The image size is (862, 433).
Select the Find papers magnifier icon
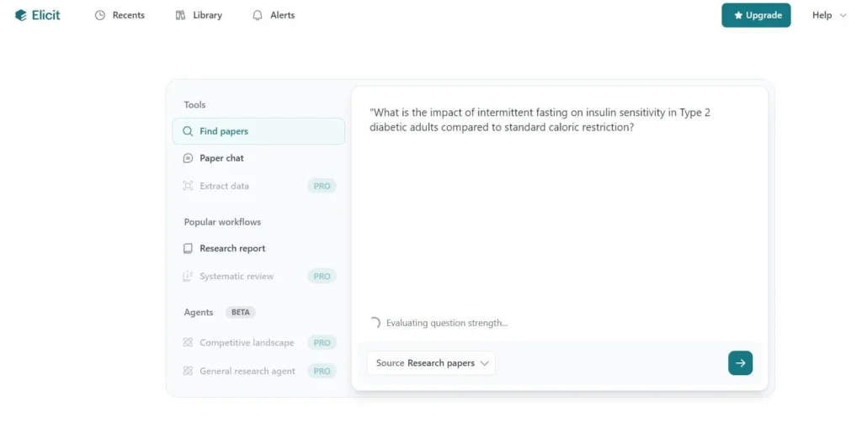pyautogui.click(x=188, y=131)
